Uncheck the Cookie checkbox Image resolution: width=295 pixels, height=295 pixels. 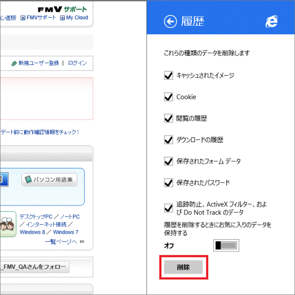coord(168,97)
